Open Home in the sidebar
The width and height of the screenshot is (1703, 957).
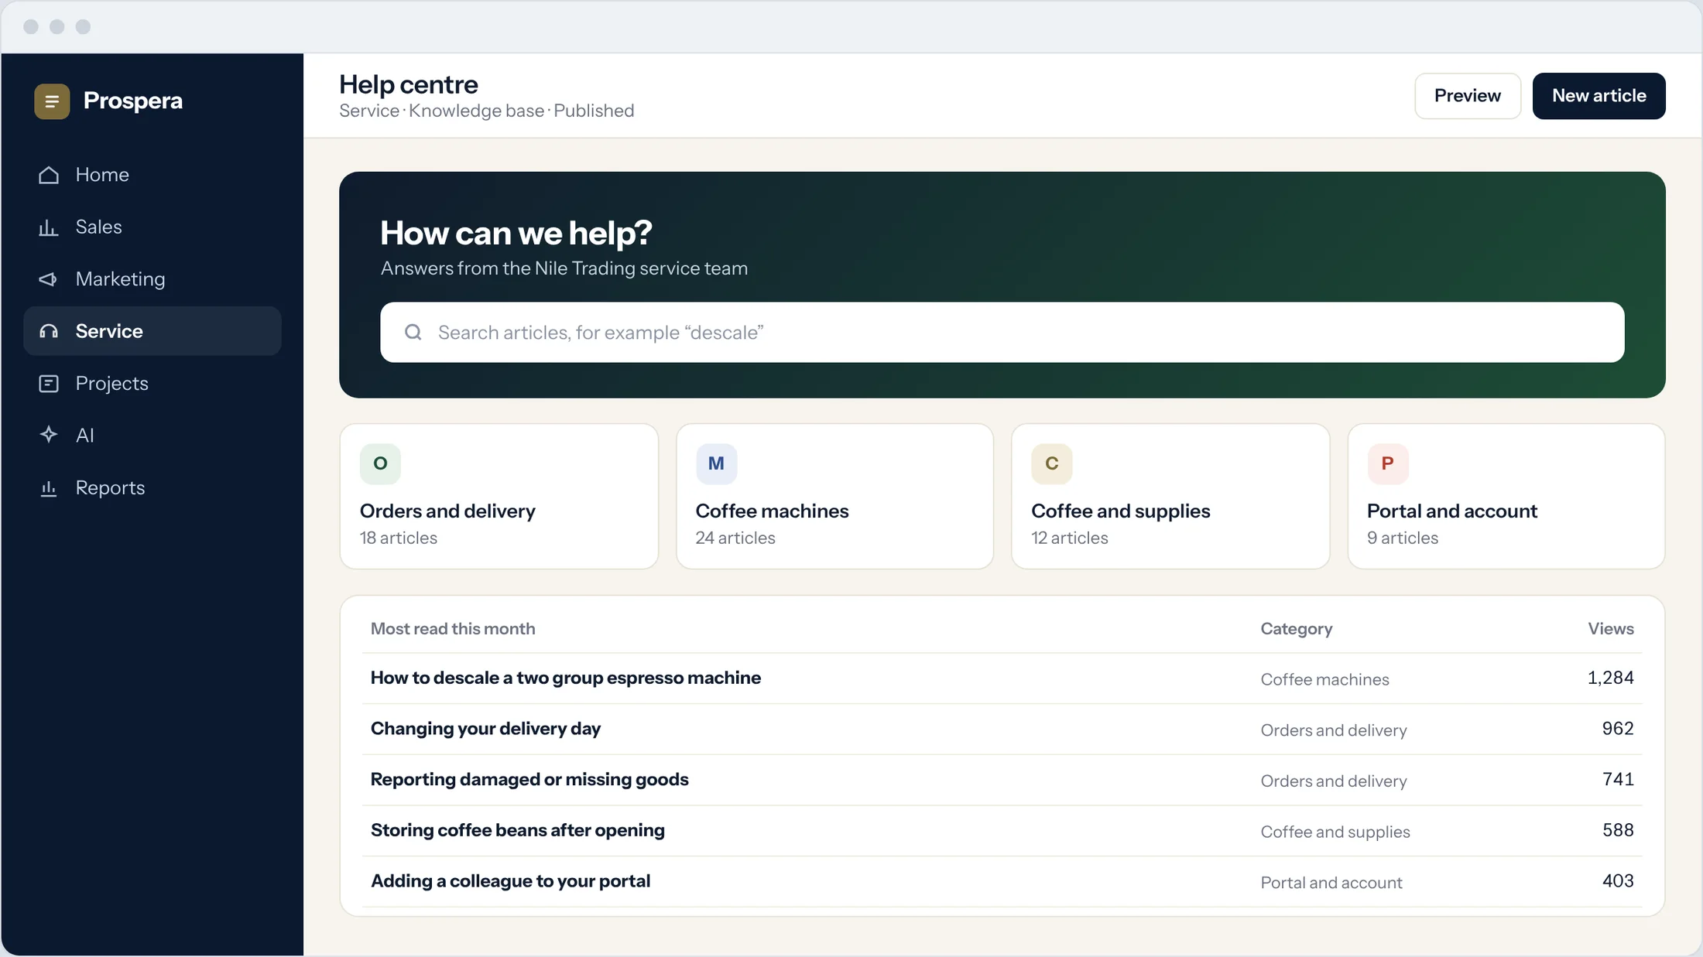click(152, 175)
